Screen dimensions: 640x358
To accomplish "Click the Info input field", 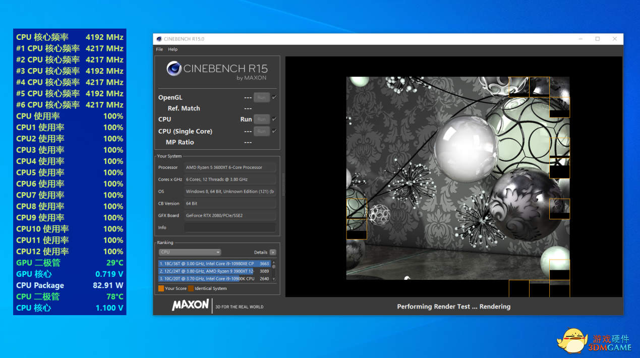I will [230, 227].
